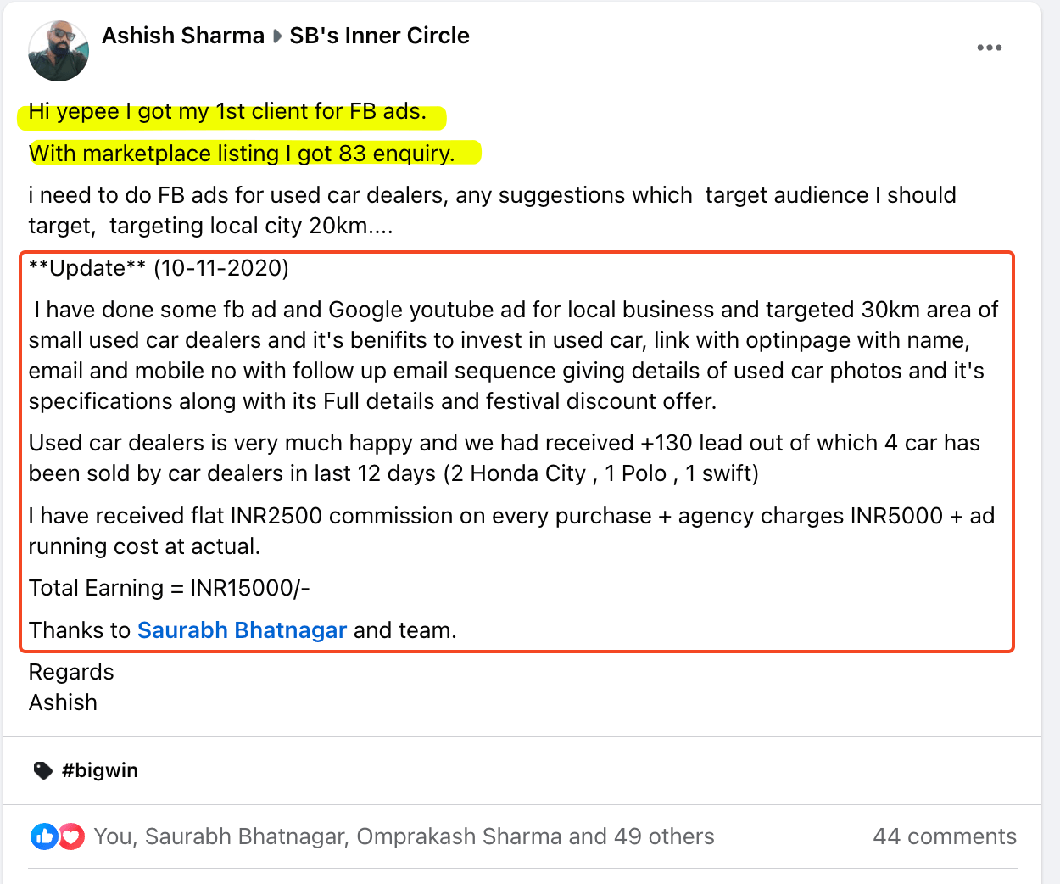This screenshot has height=884, width=1060.
Task: Click the red heart Love reaction icon
Action: pos(72,837)
